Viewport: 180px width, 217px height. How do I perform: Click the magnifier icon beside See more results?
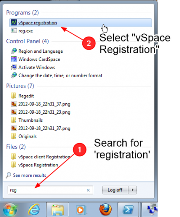9,175
